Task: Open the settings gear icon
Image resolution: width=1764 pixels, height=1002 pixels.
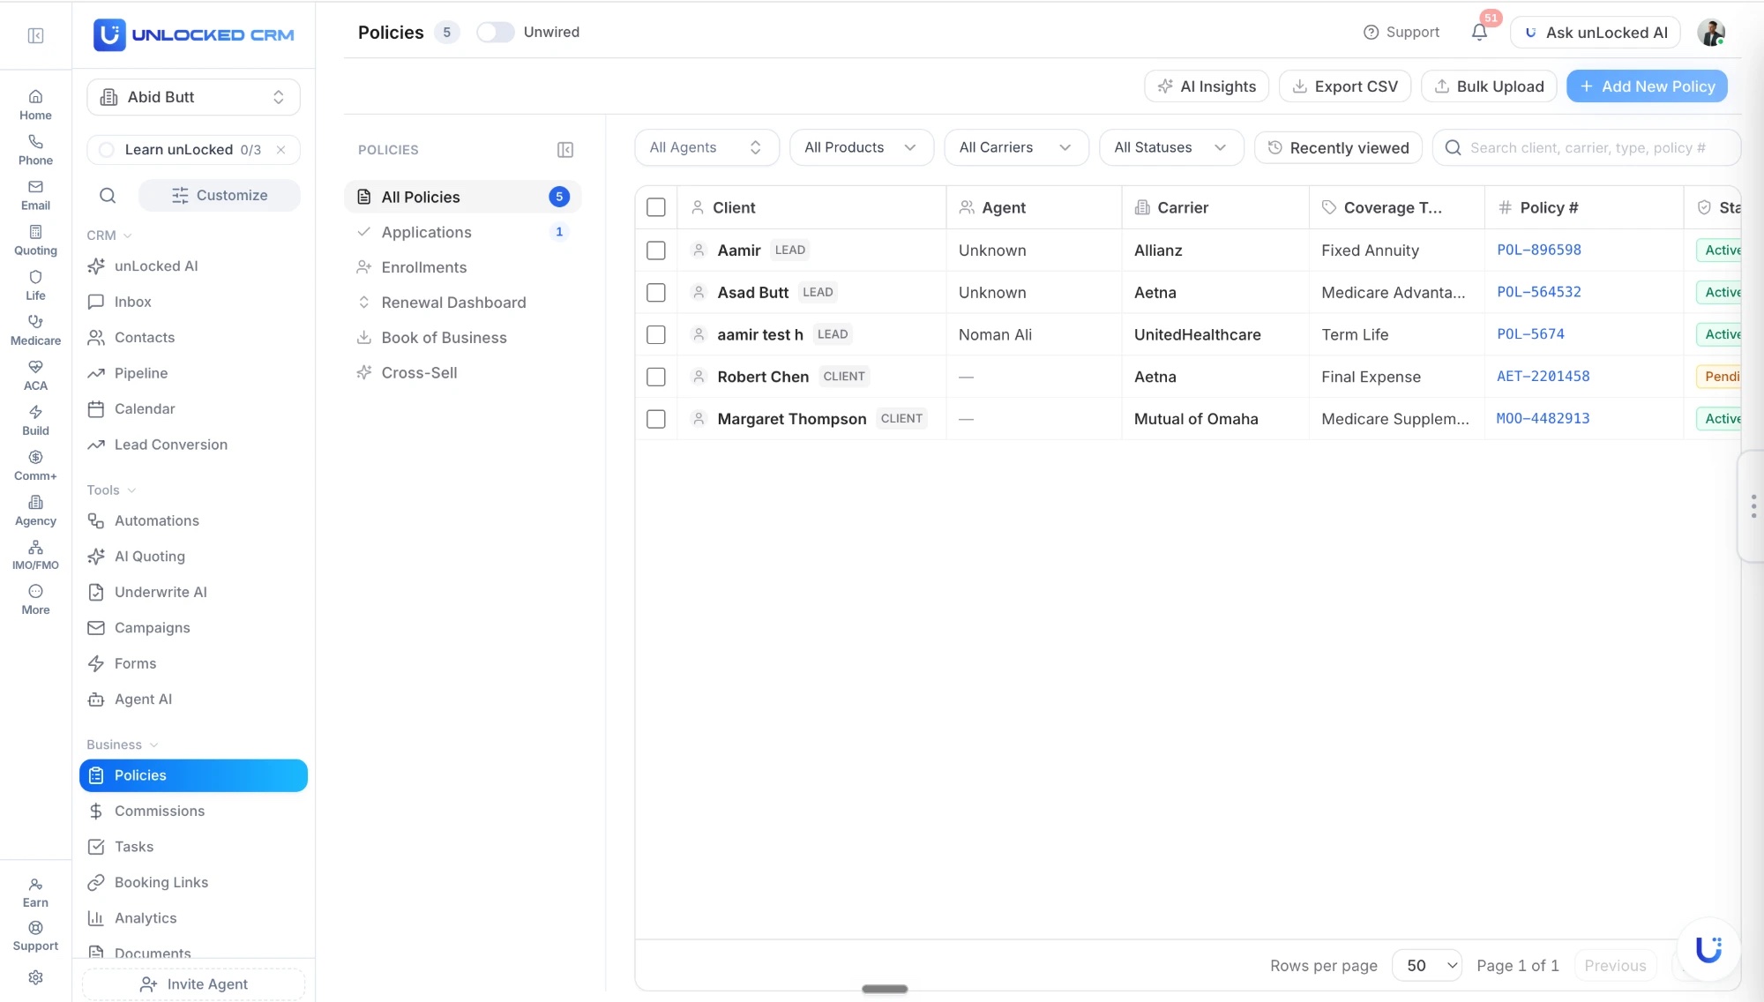Action: tap(35, 977)
